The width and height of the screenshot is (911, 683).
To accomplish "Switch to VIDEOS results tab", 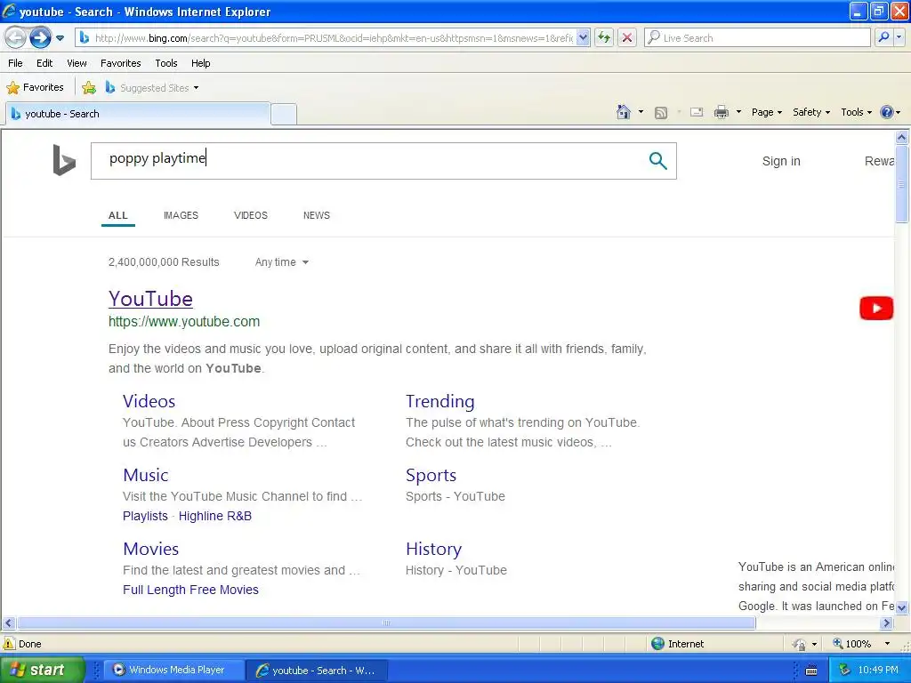I will [x=250, y=215].
